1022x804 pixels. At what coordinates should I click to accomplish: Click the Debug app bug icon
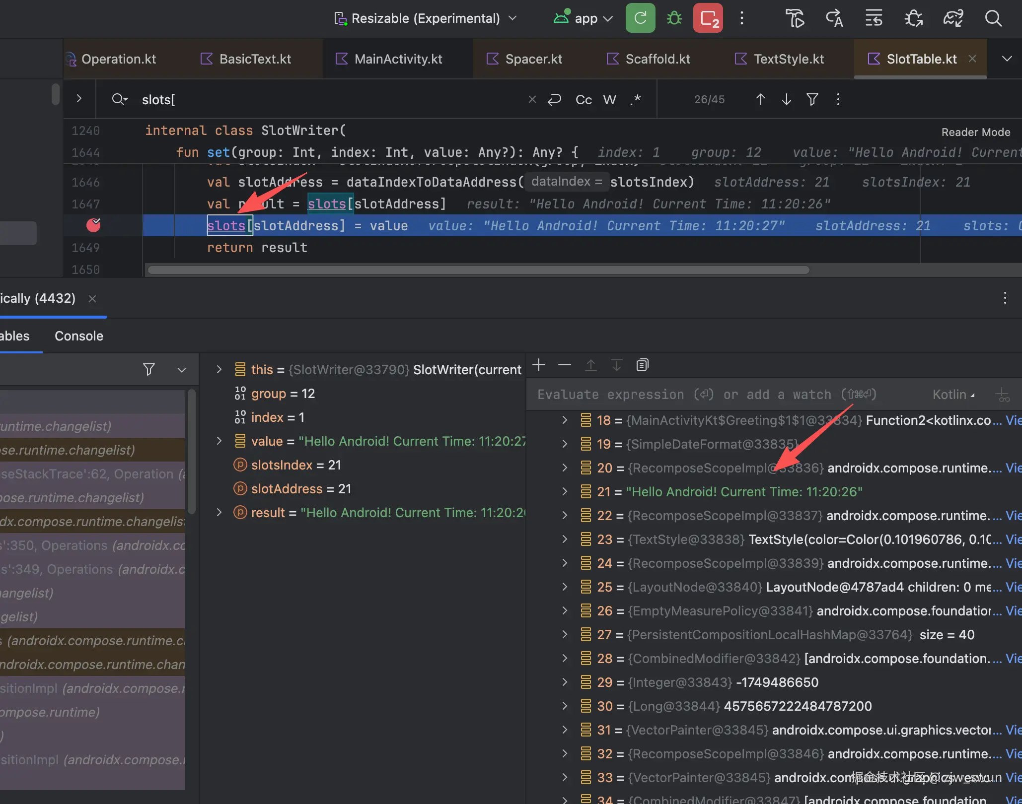[x=674, y=18]
